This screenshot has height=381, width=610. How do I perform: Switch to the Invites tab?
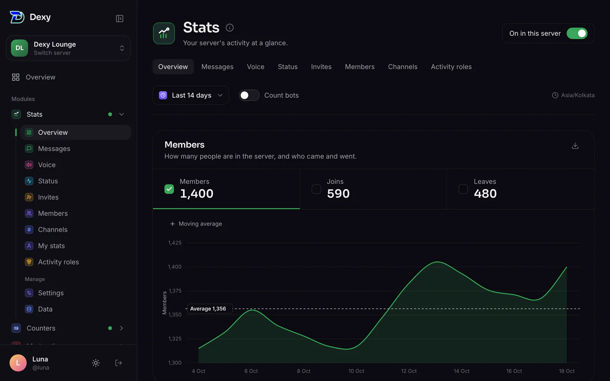click(x=321, y=67)
